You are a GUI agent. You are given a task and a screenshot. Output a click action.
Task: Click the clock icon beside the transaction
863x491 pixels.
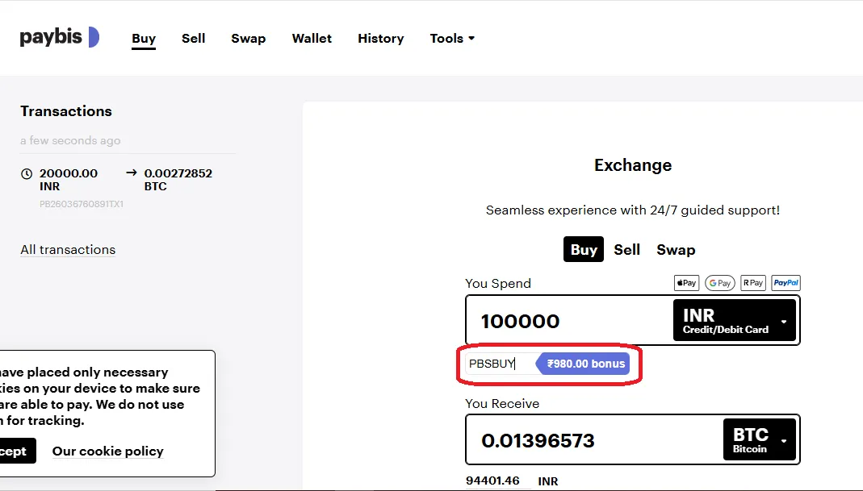point(25,173)
